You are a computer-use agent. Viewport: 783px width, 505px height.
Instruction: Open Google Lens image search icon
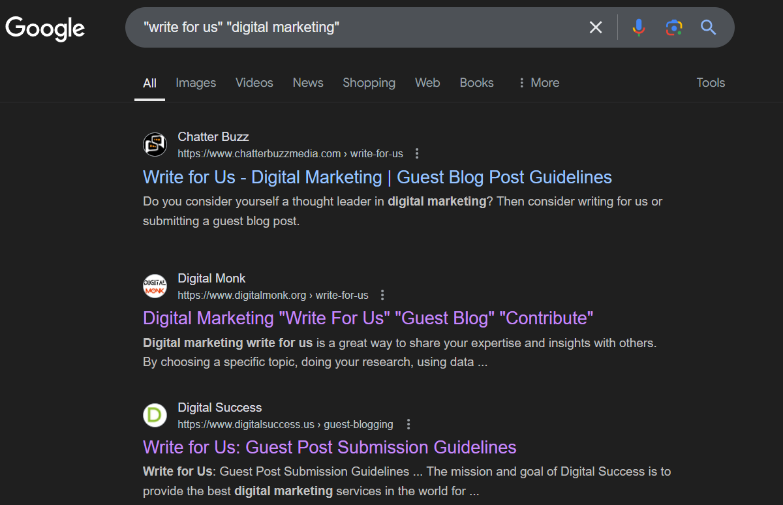[x=674, y=27]
